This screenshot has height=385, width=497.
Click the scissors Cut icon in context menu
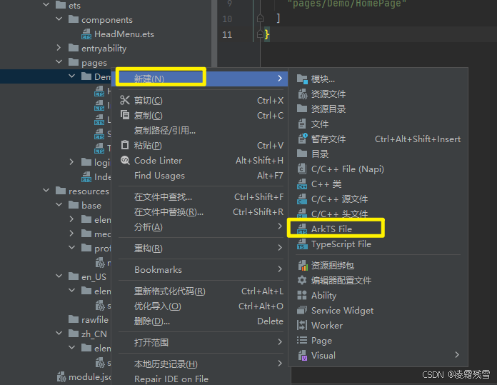pyautogui.click(x=125, y=100)
